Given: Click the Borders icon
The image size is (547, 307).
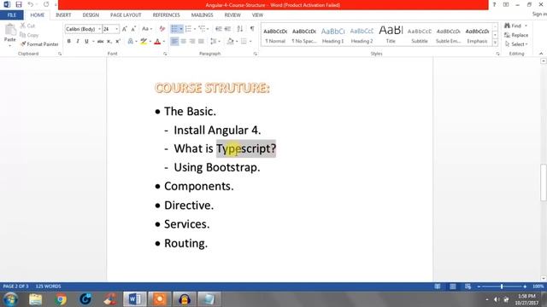Looking at the screenshot, I should (244, 42).
